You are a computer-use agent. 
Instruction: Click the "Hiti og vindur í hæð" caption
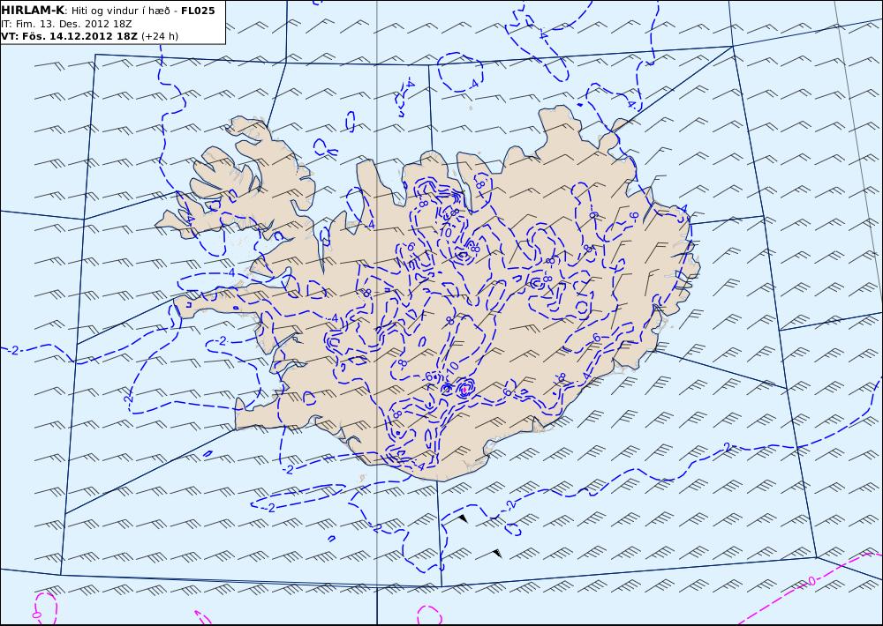(121, 11)
